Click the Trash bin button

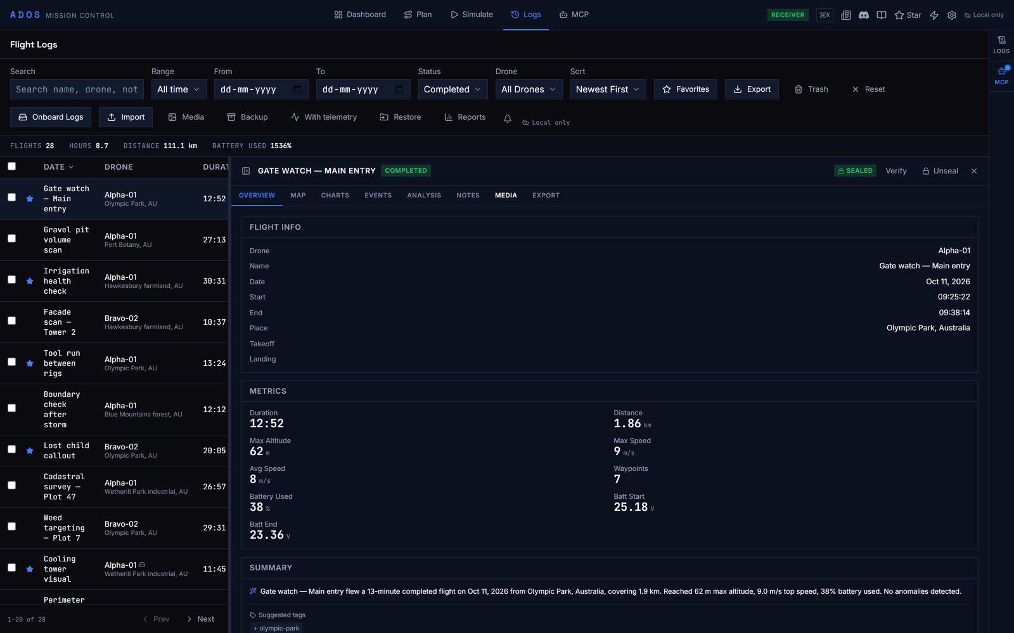click(811, 89)
